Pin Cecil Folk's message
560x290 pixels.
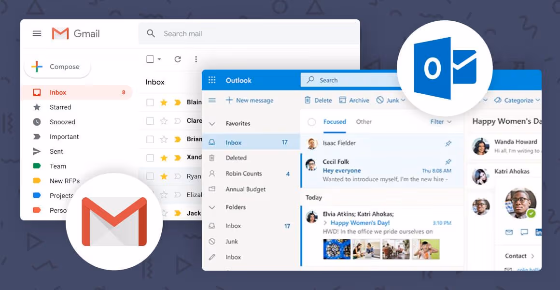448,162
